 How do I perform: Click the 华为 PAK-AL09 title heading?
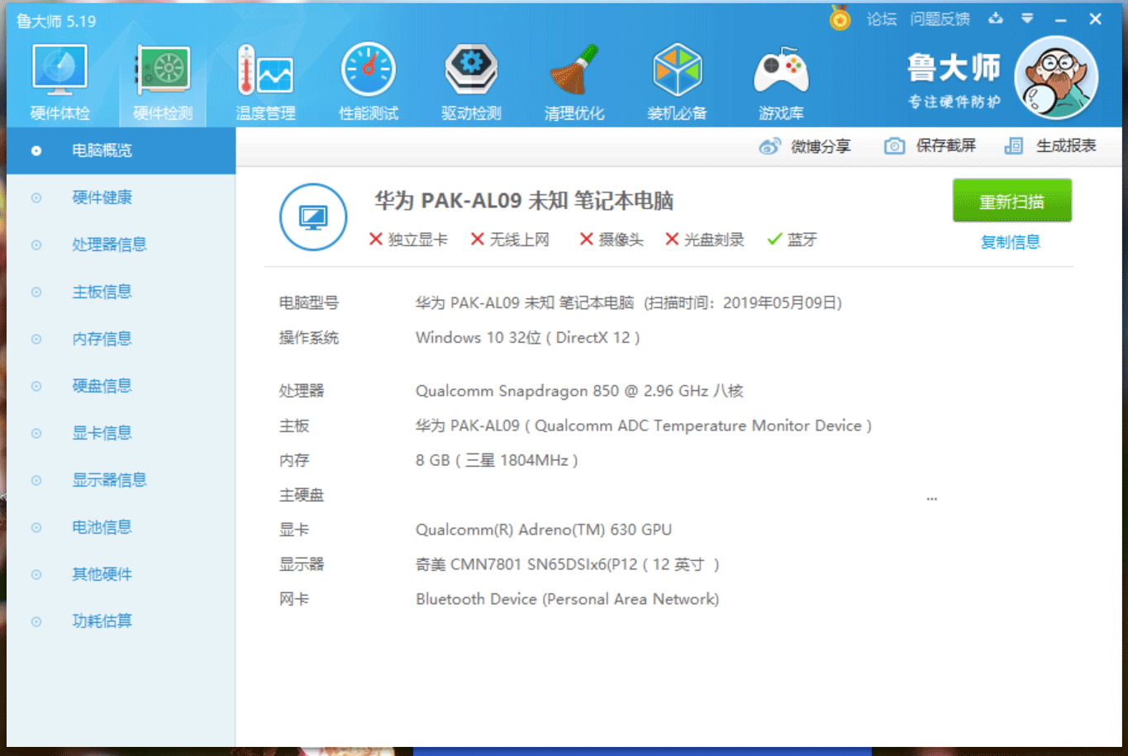click(x=524, y=201)
